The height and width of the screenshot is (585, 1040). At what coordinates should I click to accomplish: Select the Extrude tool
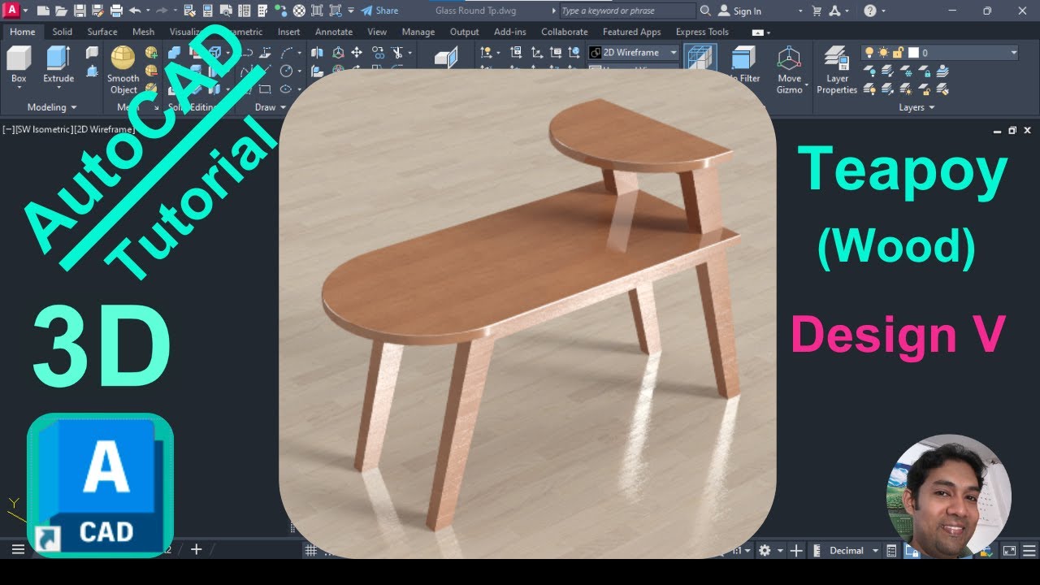coord(58,64)
